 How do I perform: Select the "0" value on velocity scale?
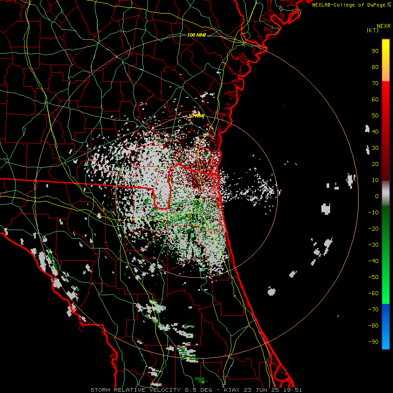pos(377,196)
